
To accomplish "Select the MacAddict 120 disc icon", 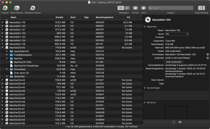I will (7, 26).
